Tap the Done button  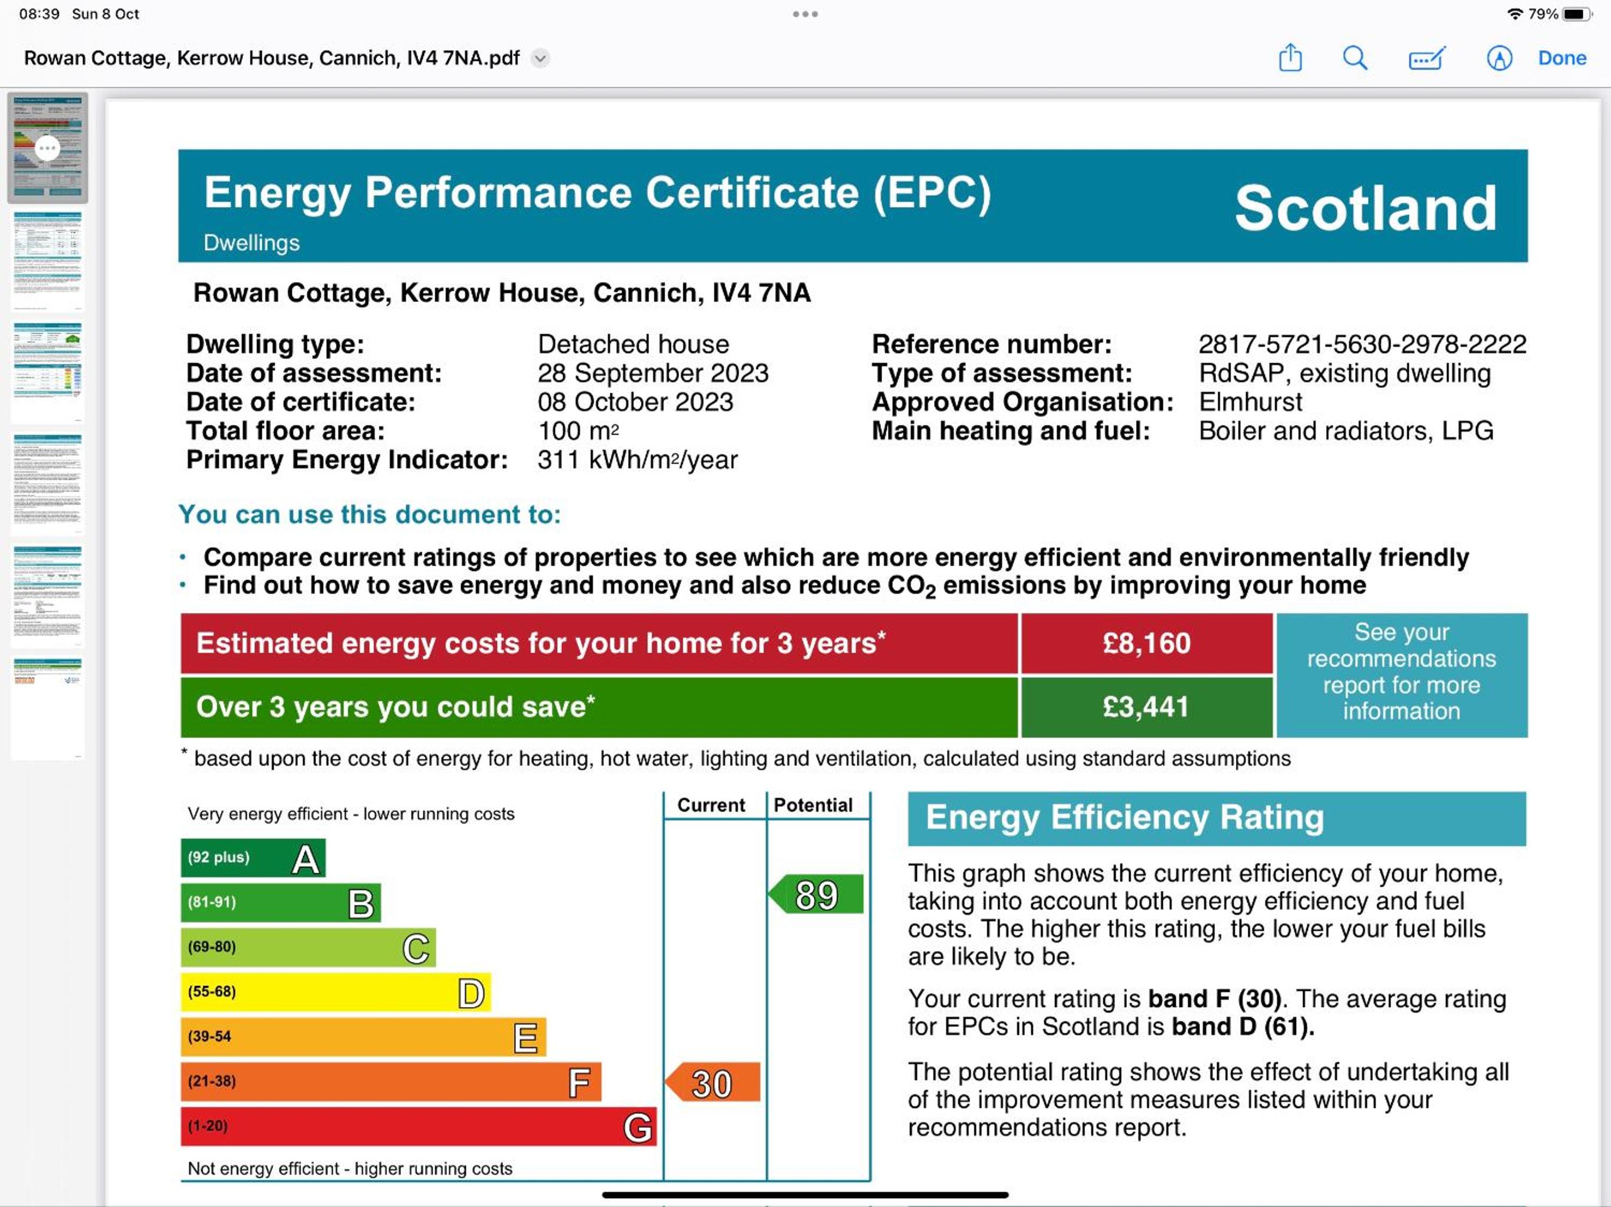(1561, 58)
